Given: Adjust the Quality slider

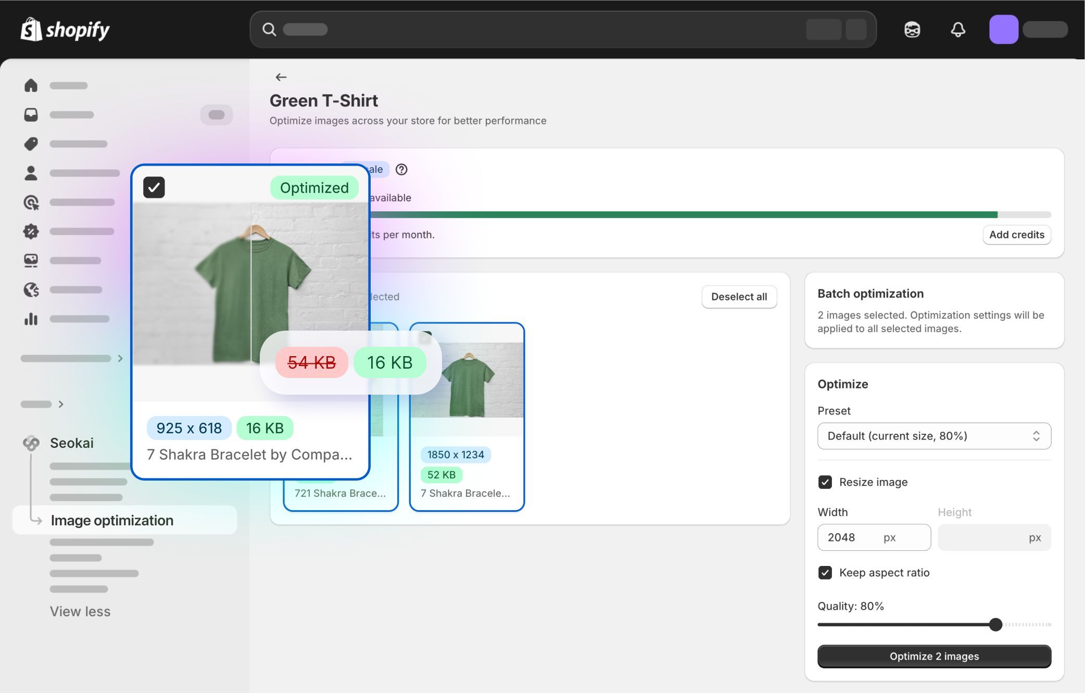Looking at the screenshot, I should [995, 624].
